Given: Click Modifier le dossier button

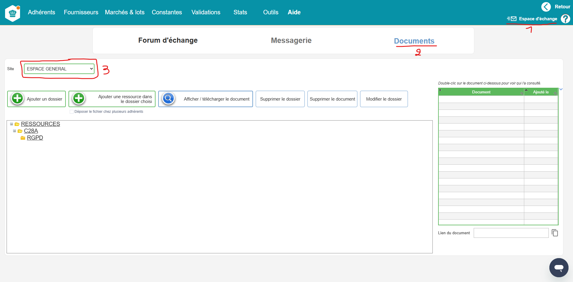Looking at the screenshot, I should pyautogui.click(x=384, y=99).
